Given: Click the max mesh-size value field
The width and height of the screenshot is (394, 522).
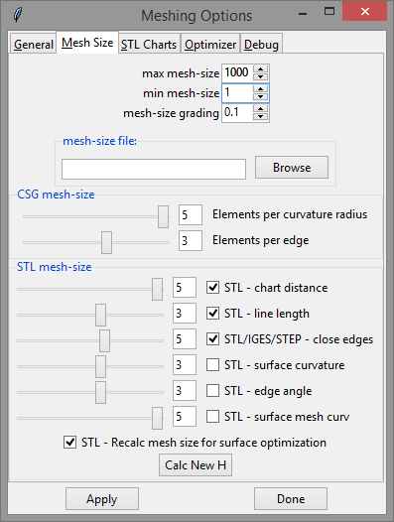Looking at the screenshot, I should click(x=237, y=72).
